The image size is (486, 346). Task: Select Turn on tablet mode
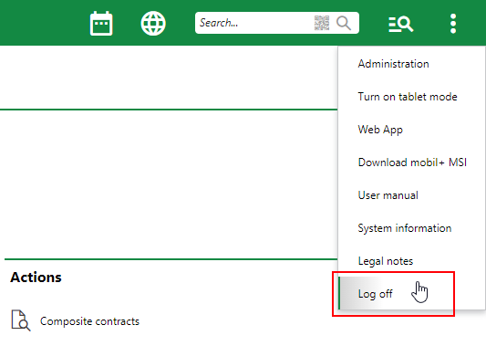[x=411, y=97]
